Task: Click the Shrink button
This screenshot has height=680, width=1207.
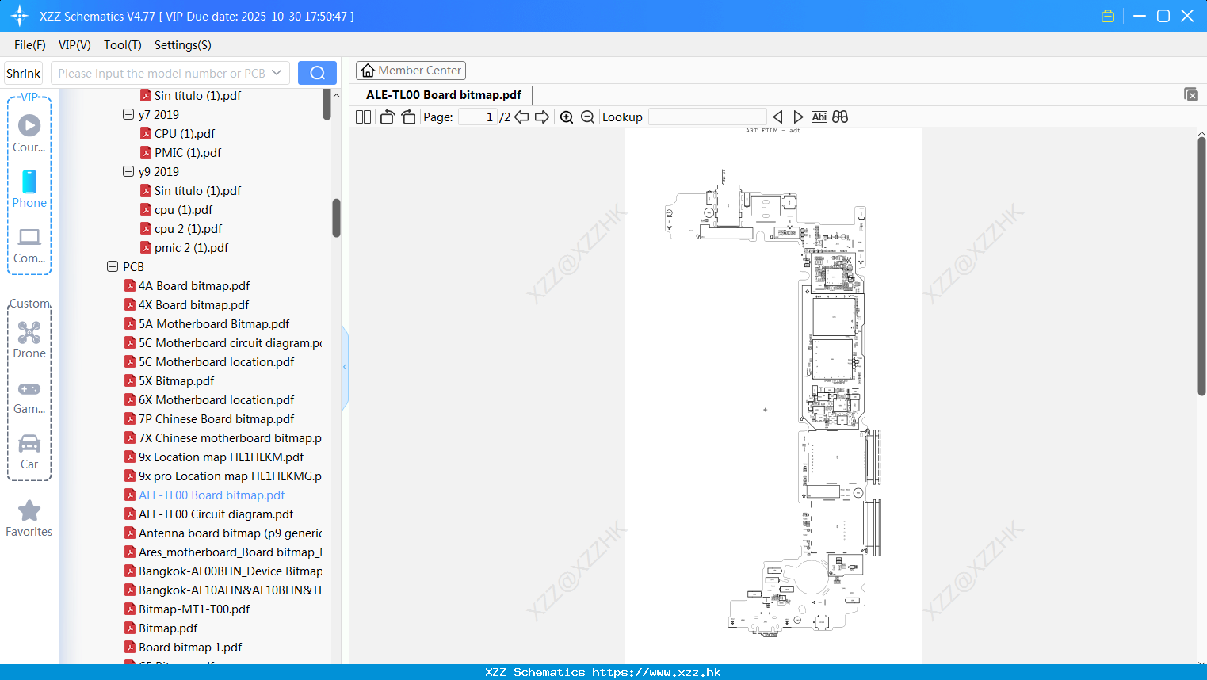Action: [x=24, y=73]
